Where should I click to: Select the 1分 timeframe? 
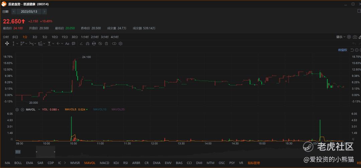point(25,37)
